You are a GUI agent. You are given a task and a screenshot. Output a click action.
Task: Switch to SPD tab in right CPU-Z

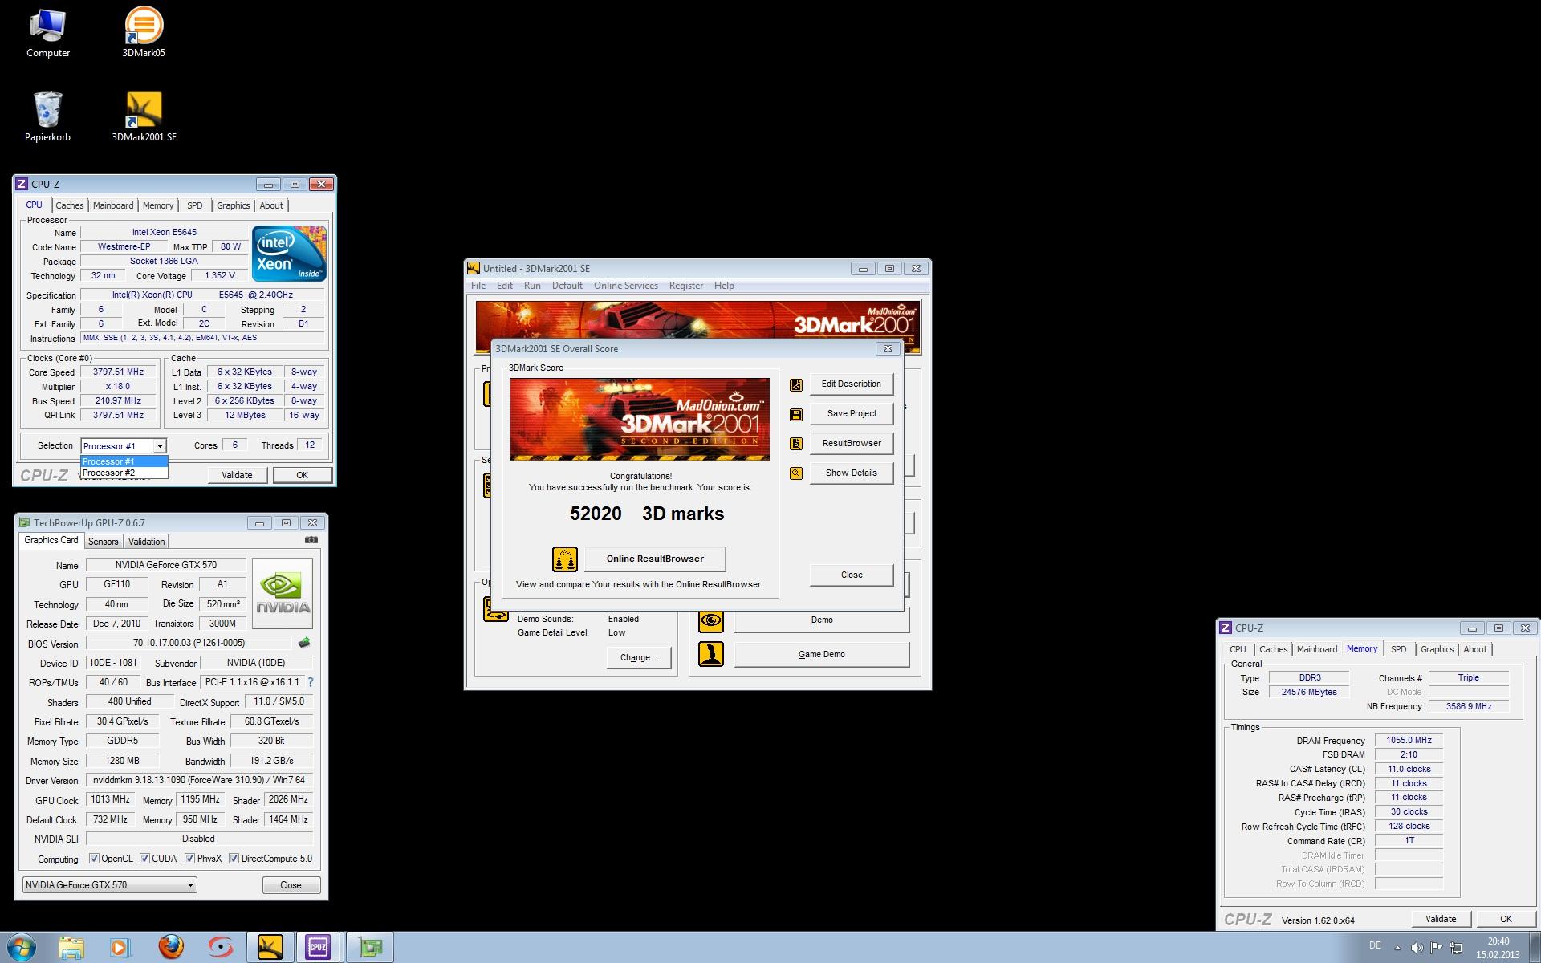1398,649
